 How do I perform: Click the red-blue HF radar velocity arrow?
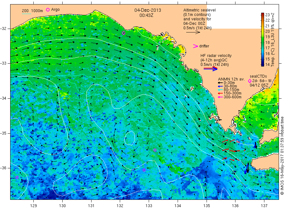tap(210, 69)
